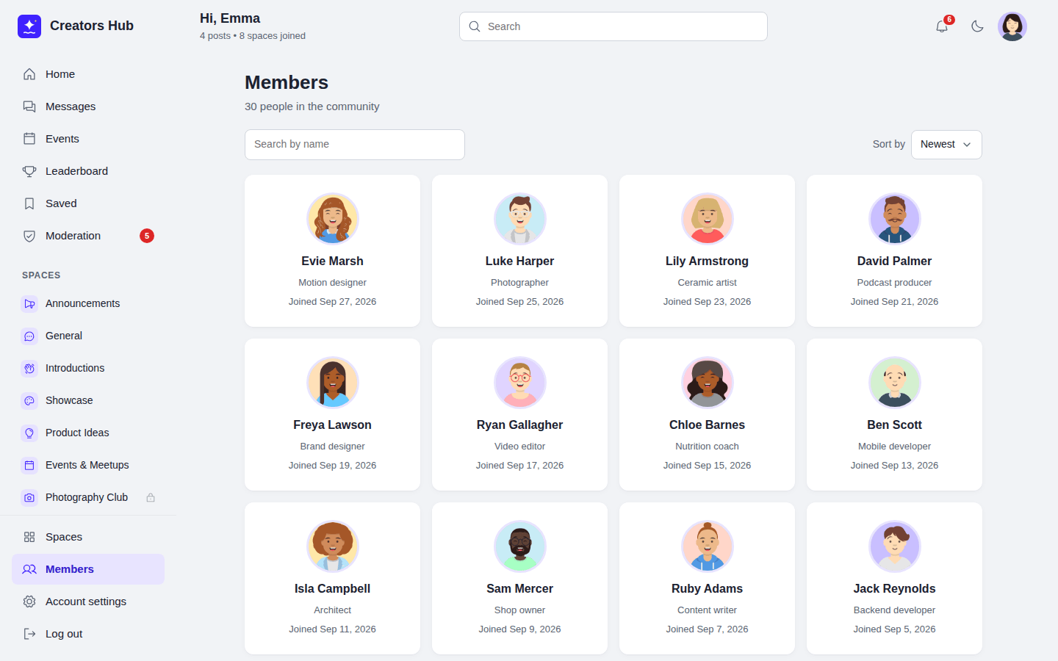Open the Announcements space
The width and height of the screenshot is (1058, 661).
coord(88,303)
